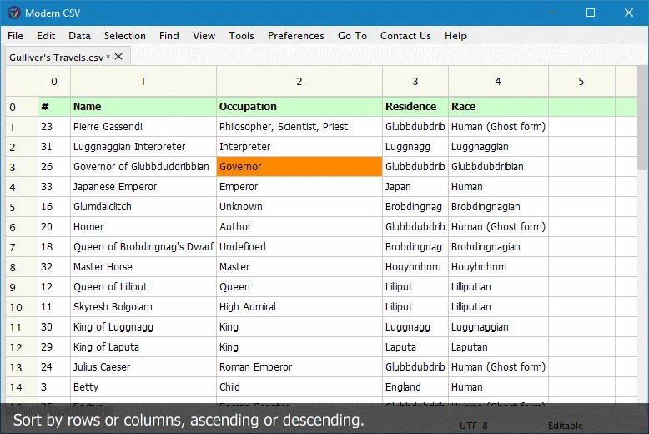Maximize the Modern CSV window
Viewport: 649px width, 434px height.
pyautogui.click(x=591, y=13)
